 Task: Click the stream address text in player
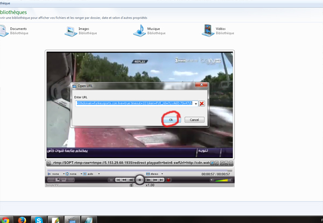click(131, 163)
